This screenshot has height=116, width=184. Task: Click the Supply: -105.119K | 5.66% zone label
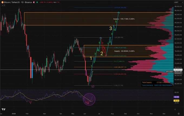tap(124, 19)
